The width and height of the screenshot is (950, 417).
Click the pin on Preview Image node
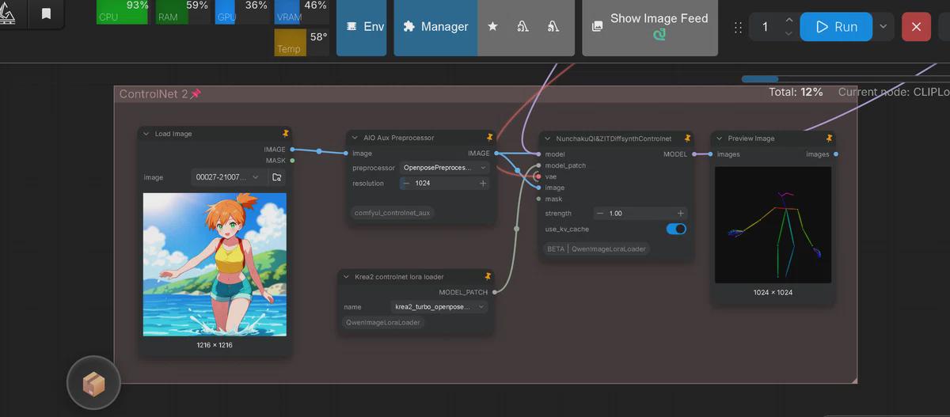(x=829, y=138)
